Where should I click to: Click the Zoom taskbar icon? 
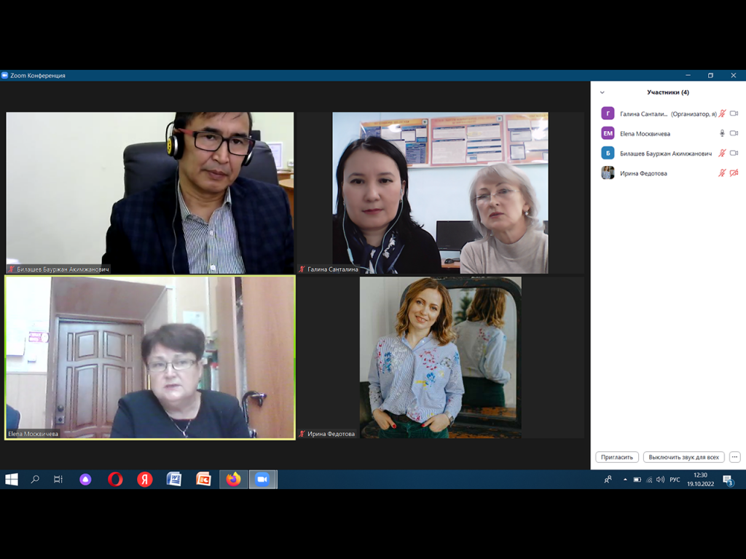coord(262,479)
